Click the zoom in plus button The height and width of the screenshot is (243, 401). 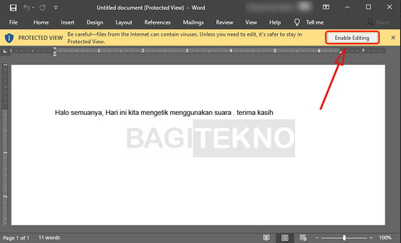[x=371, y=238]
